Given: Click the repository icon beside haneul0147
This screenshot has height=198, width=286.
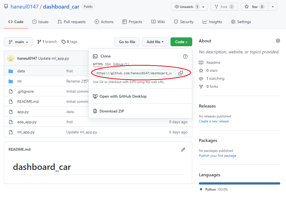Looking at the screenshot, I should 6,7.
